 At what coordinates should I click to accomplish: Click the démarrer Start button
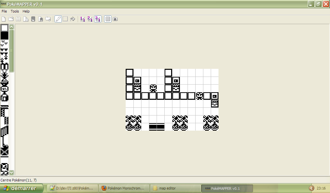[21, 188]
